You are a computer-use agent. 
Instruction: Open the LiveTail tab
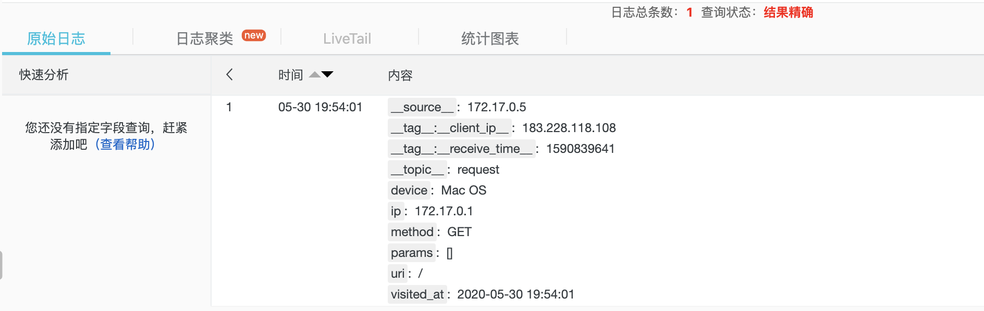tap(347, 38)
